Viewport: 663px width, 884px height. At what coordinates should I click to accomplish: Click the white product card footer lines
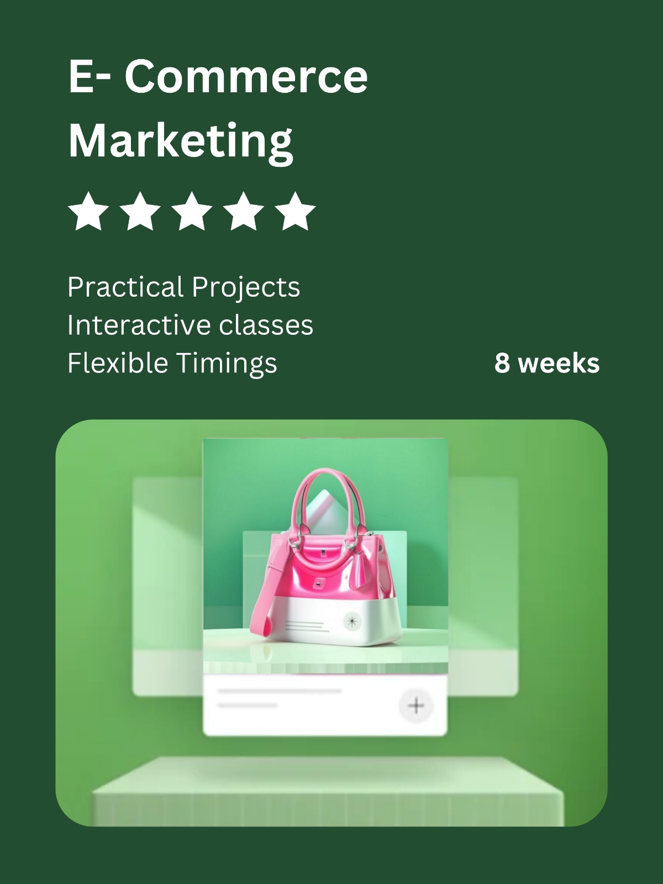click(280, 698)
